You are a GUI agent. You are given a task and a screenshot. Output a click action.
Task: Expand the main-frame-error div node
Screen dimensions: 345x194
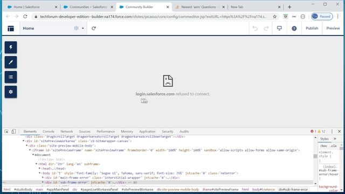coord(43,177)
